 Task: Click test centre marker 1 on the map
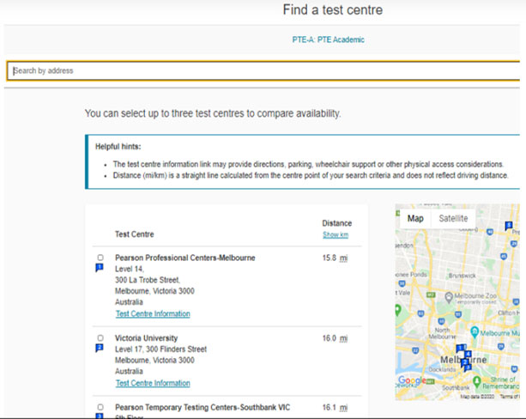[460, 348]
